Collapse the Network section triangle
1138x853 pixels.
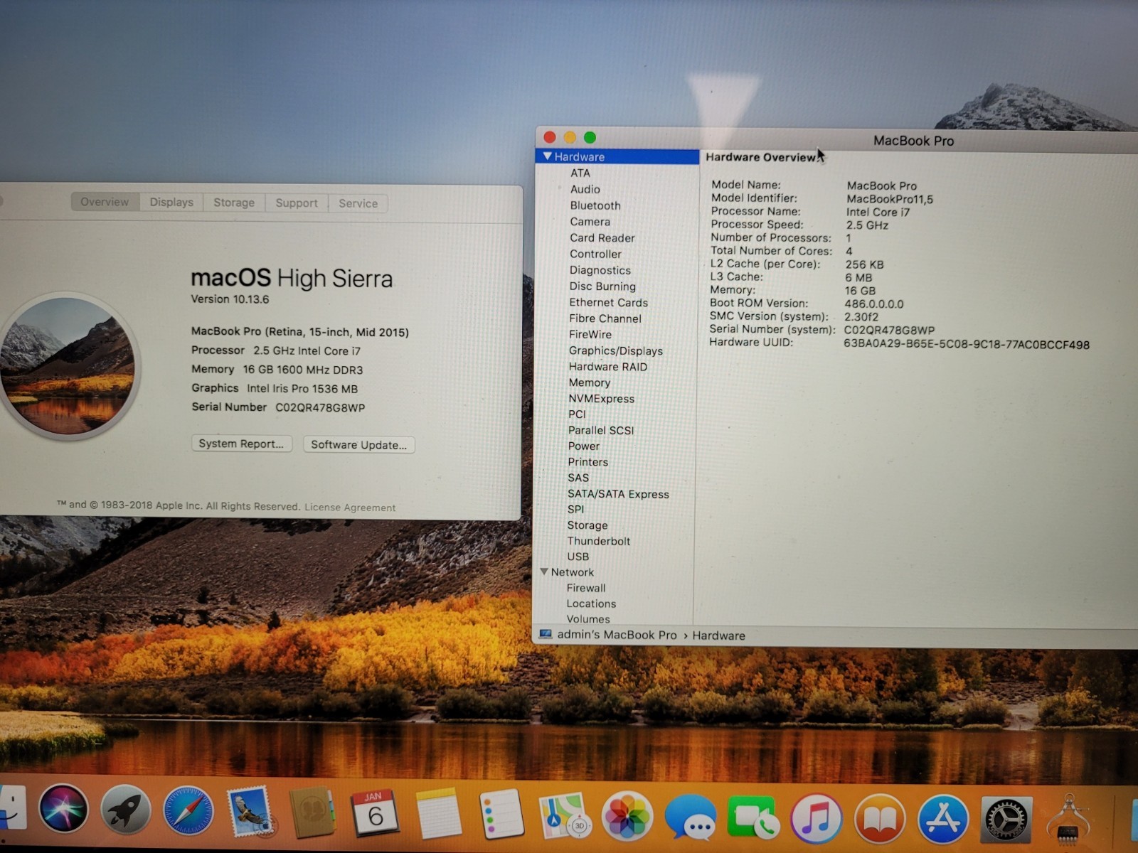[x=544, y=572]
